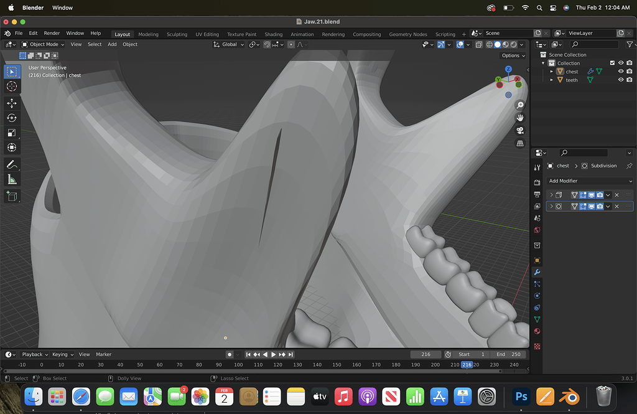
Task: Open the Marker menu in timeline
Action: pyautogui.click(x=104, y=355)
